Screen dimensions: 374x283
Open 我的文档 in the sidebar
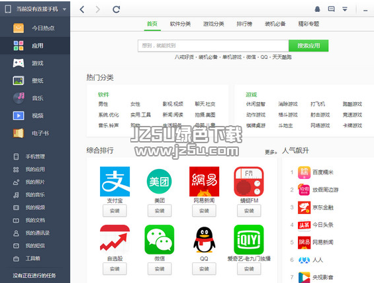(x=35, y=220)
